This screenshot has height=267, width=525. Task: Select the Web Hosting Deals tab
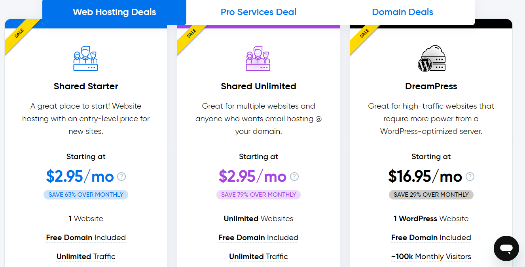(x=114, y=12)
